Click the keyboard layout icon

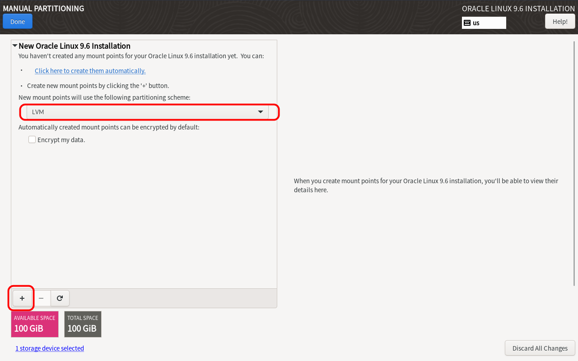click(467, 23)
